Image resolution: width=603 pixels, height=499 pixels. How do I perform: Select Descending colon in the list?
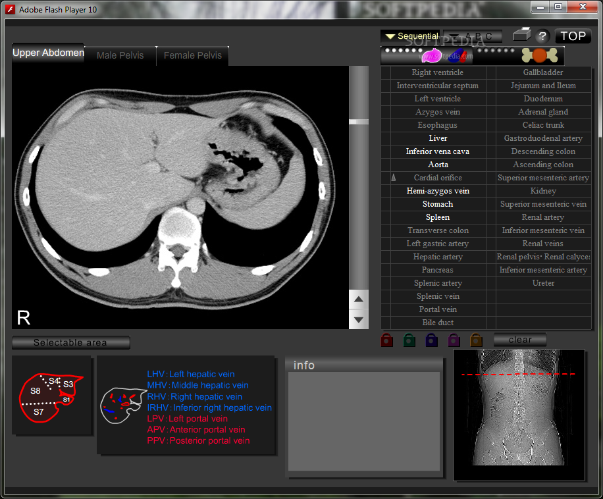(543, 151)
